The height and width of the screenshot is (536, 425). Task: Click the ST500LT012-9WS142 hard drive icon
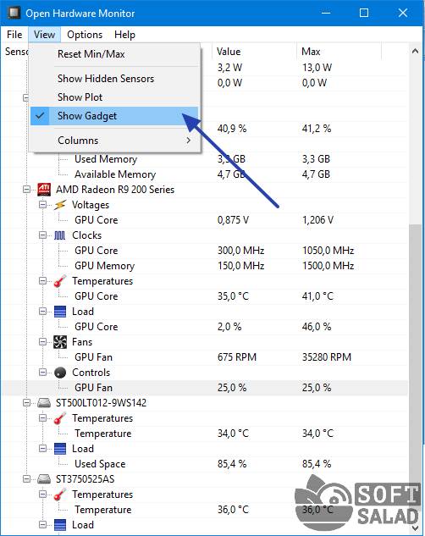coord(44,403)
